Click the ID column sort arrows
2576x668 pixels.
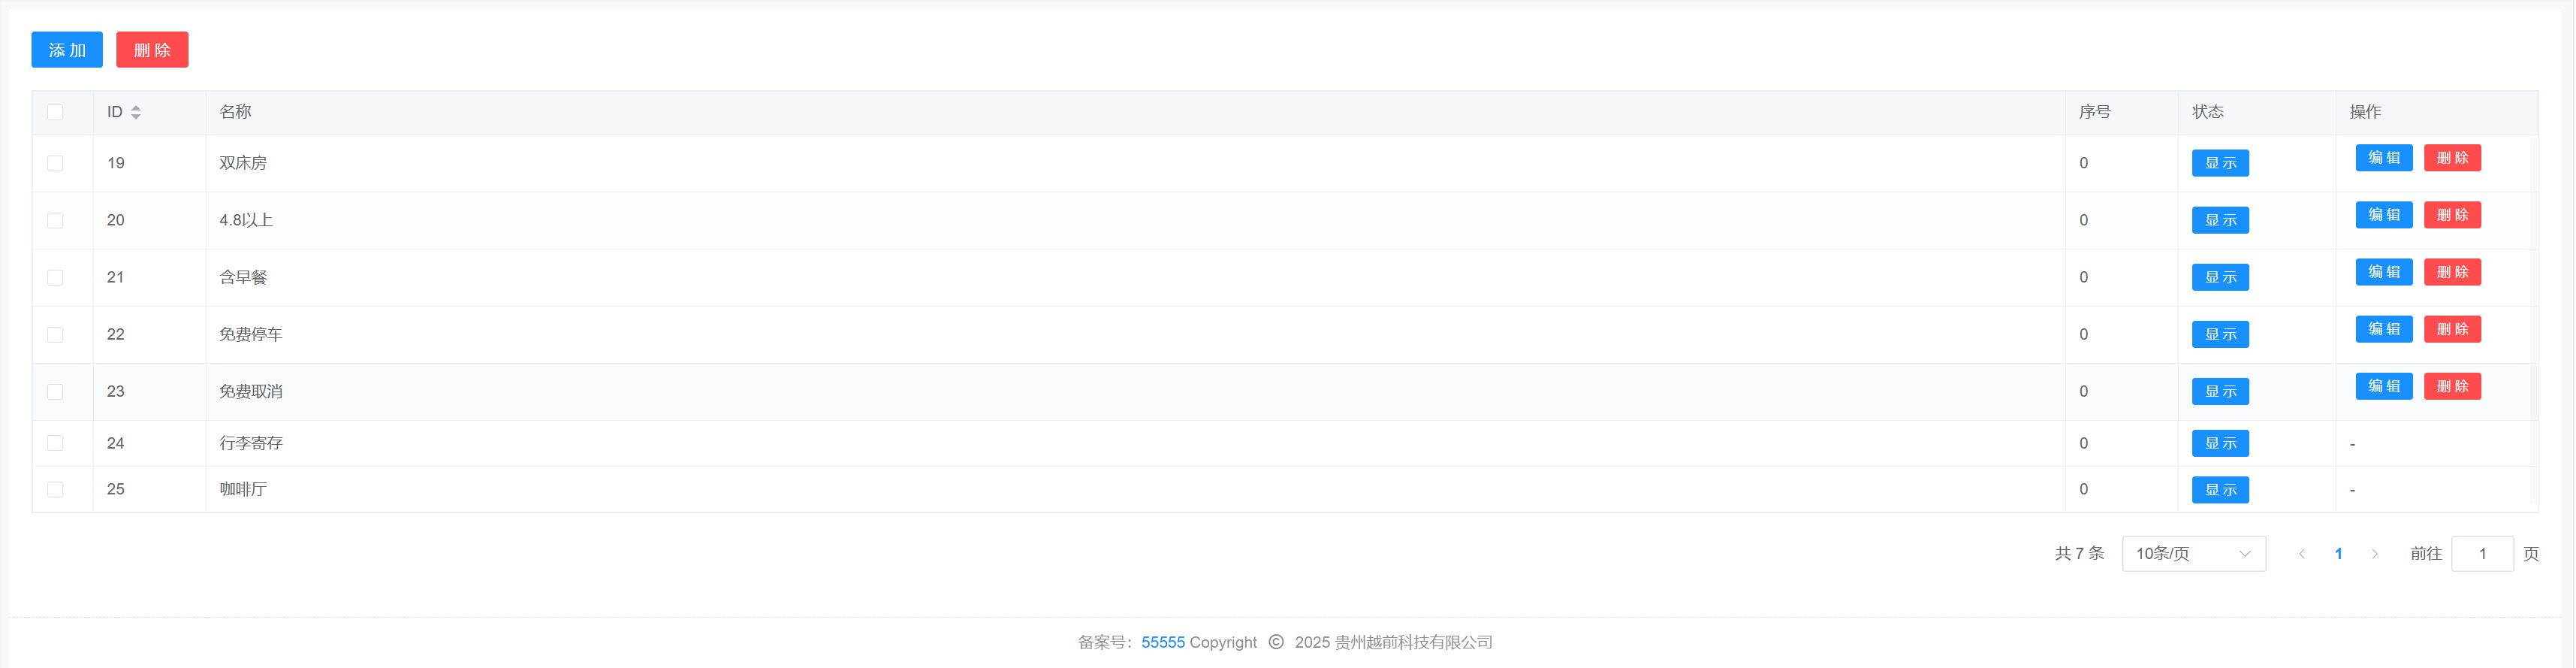point(136,112)
